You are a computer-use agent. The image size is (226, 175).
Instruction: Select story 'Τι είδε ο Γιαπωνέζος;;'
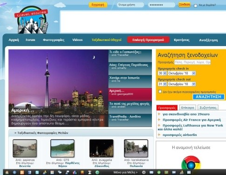click(x=130, y=56)
